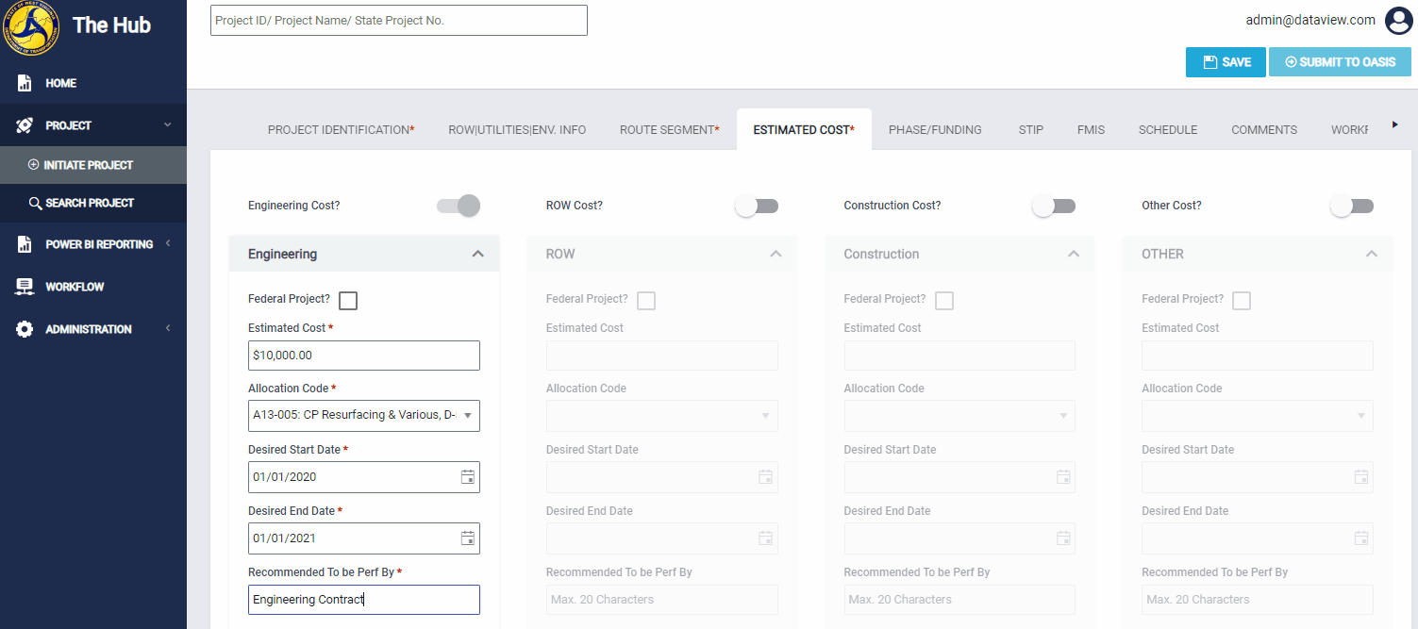Switch to FMIS tab
Image resolution: width=1418 pixels, height=629 pixels.
[1091, 130]
